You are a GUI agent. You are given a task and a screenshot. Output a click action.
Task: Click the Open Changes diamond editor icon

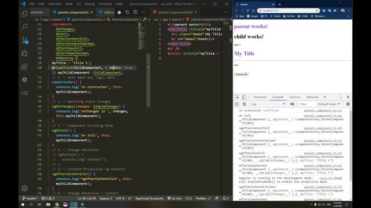[x=119, y=12]
